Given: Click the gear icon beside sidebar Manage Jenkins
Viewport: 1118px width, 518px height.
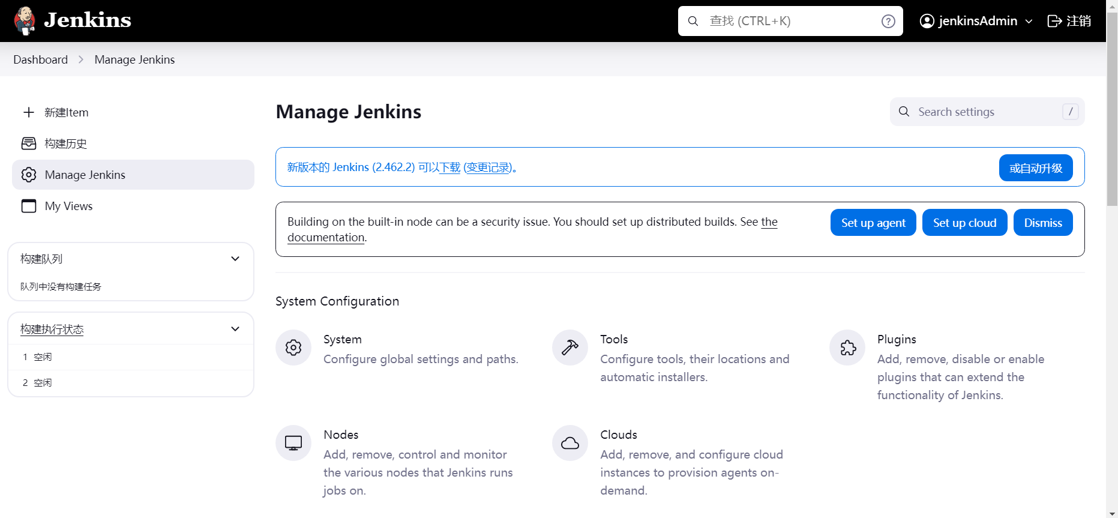Looking at the screenshot, I should click(29, 175).
